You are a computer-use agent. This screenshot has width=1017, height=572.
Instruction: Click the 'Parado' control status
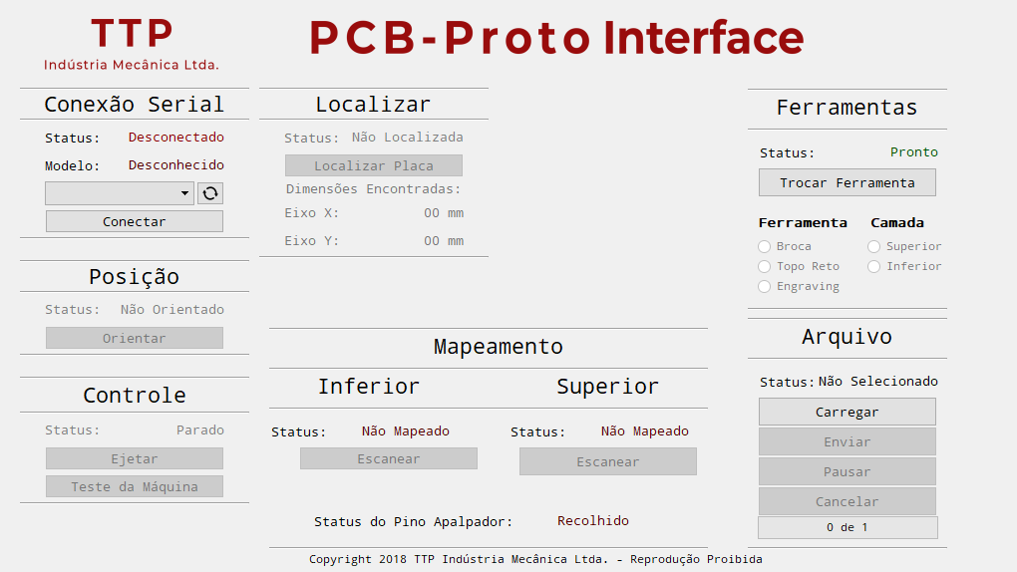click(x=200, y=429)
